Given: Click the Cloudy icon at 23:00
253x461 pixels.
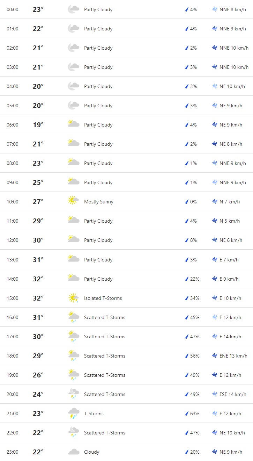Looking at the screenshot, I should (73, 452).
